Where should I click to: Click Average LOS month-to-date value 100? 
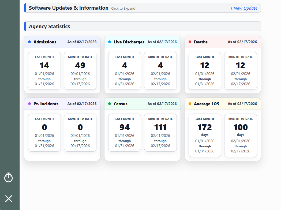click(x=241, y=127)
